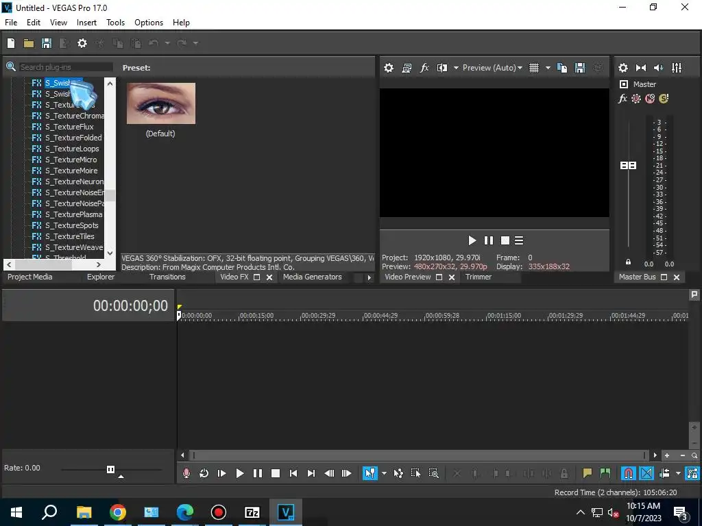
Task: Toggle the preview overlays grid icon
Action: point(533,68)
